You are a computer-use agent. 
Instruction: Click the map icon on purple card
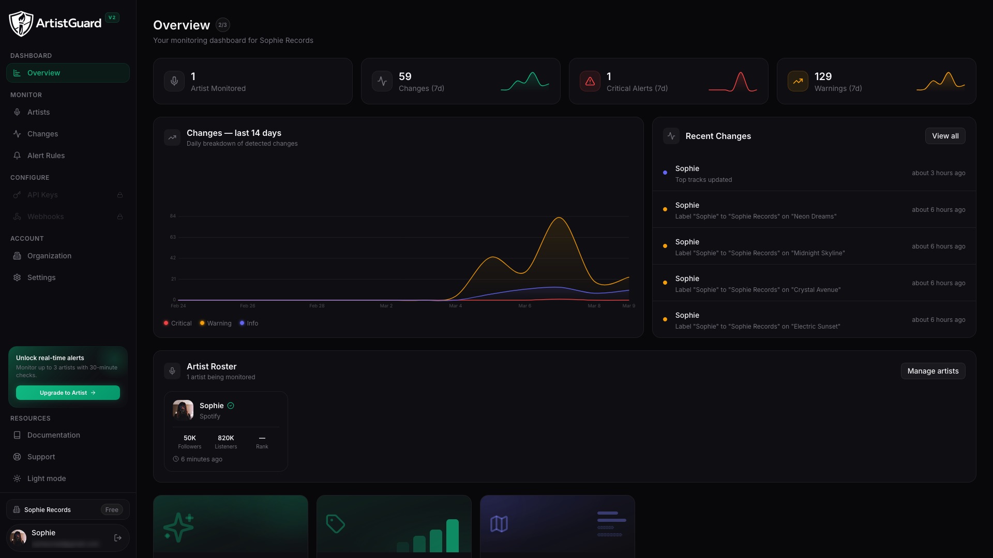click(x=499, y=524)
